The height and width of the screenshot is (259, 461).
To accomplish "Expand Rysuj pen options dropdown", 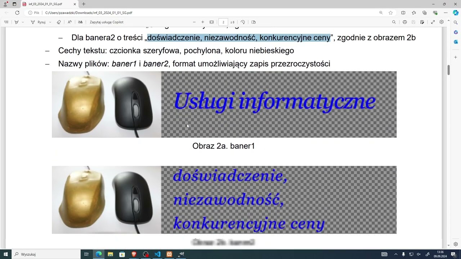I will (x=50, y=22).
